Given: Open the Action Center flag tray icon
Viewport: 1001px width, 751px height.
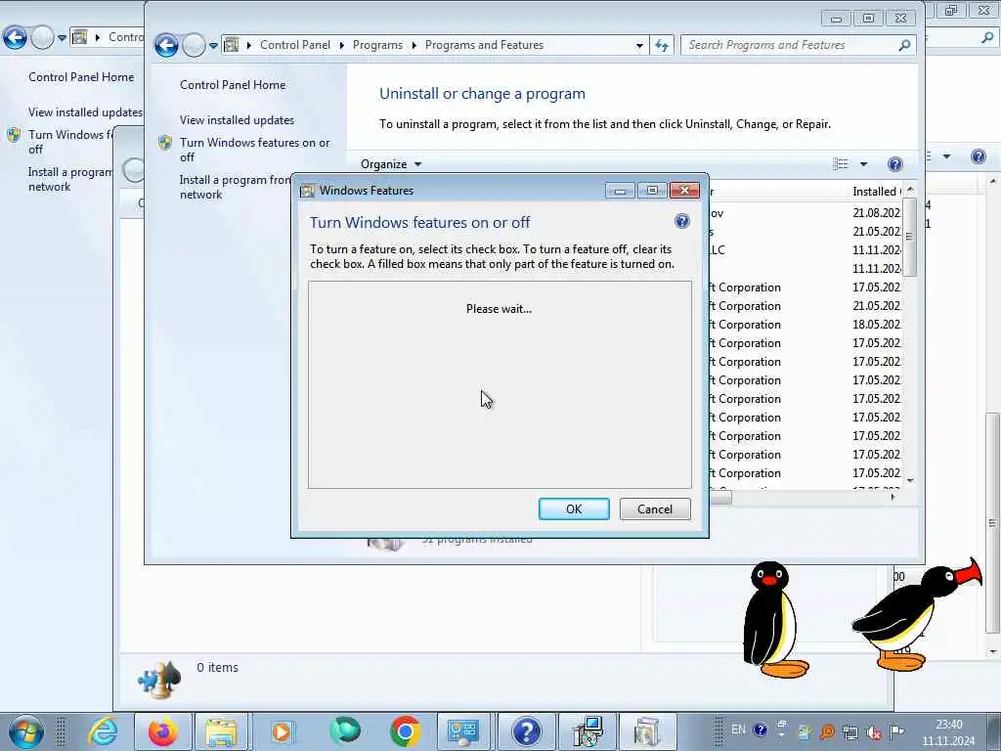Looking at the screenshot, I should click(x=896, y=731).
